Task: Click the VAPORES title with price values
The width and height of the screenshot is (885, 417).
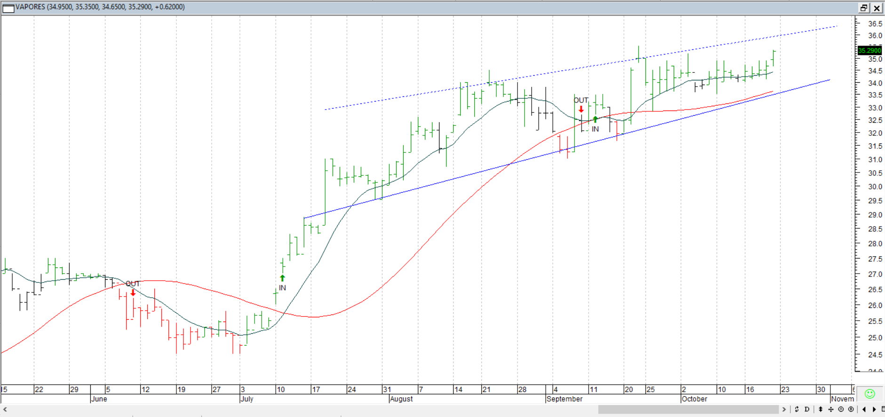Action: click(100, 7)
